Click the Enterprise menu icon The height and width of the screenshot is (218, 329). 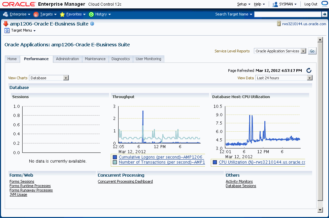5,14
